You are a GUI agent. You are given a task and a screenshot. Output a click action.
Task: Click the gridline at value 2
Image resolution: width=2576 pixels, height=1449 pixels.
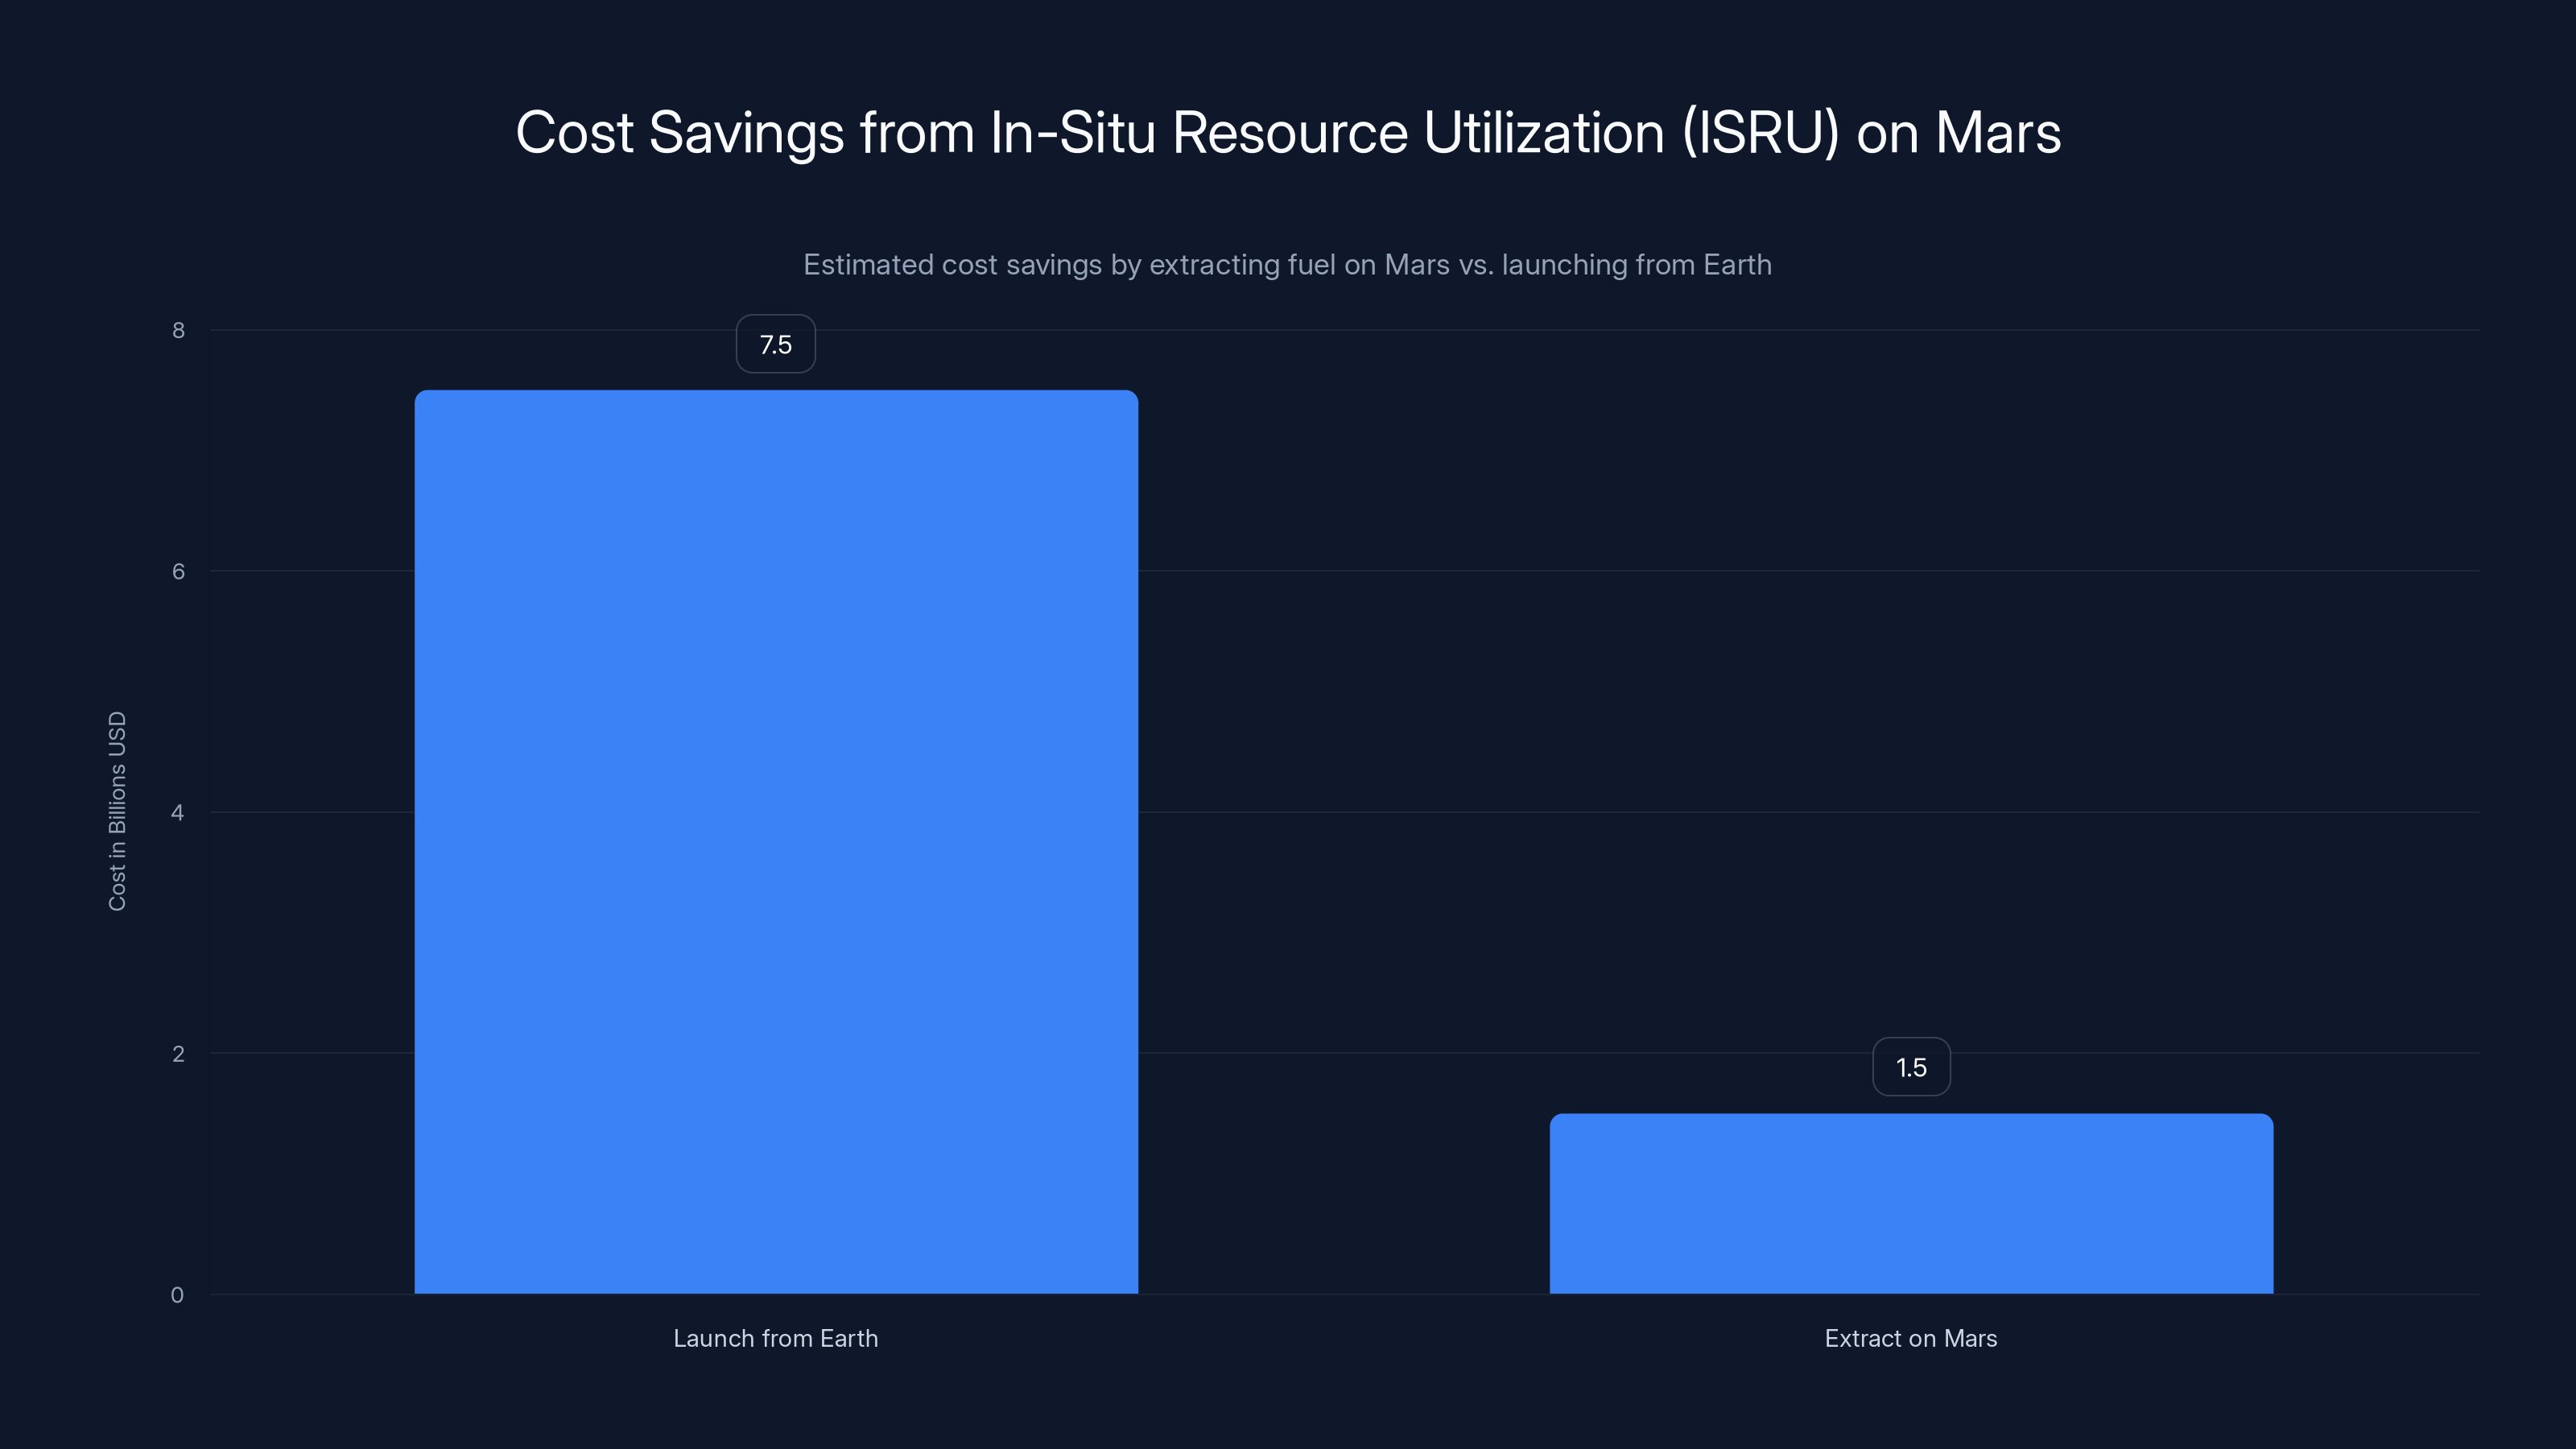1400,1053
